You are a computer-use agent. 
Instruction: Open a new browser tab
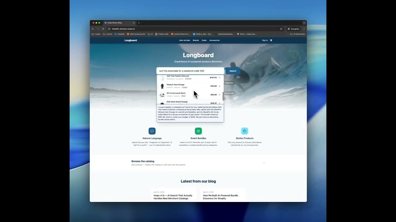139,23
